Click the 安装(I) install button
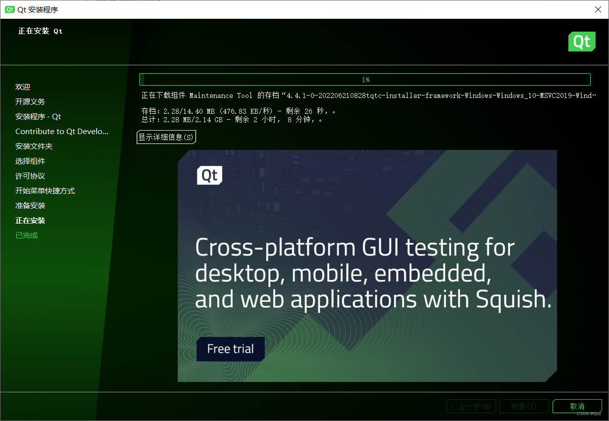Image resolution: width=609 pixels, height=421 pixels. 524,406
